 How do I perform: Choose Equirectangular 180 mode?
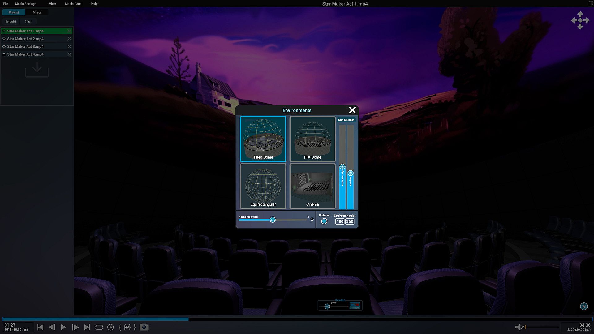(x=340, y=221)
